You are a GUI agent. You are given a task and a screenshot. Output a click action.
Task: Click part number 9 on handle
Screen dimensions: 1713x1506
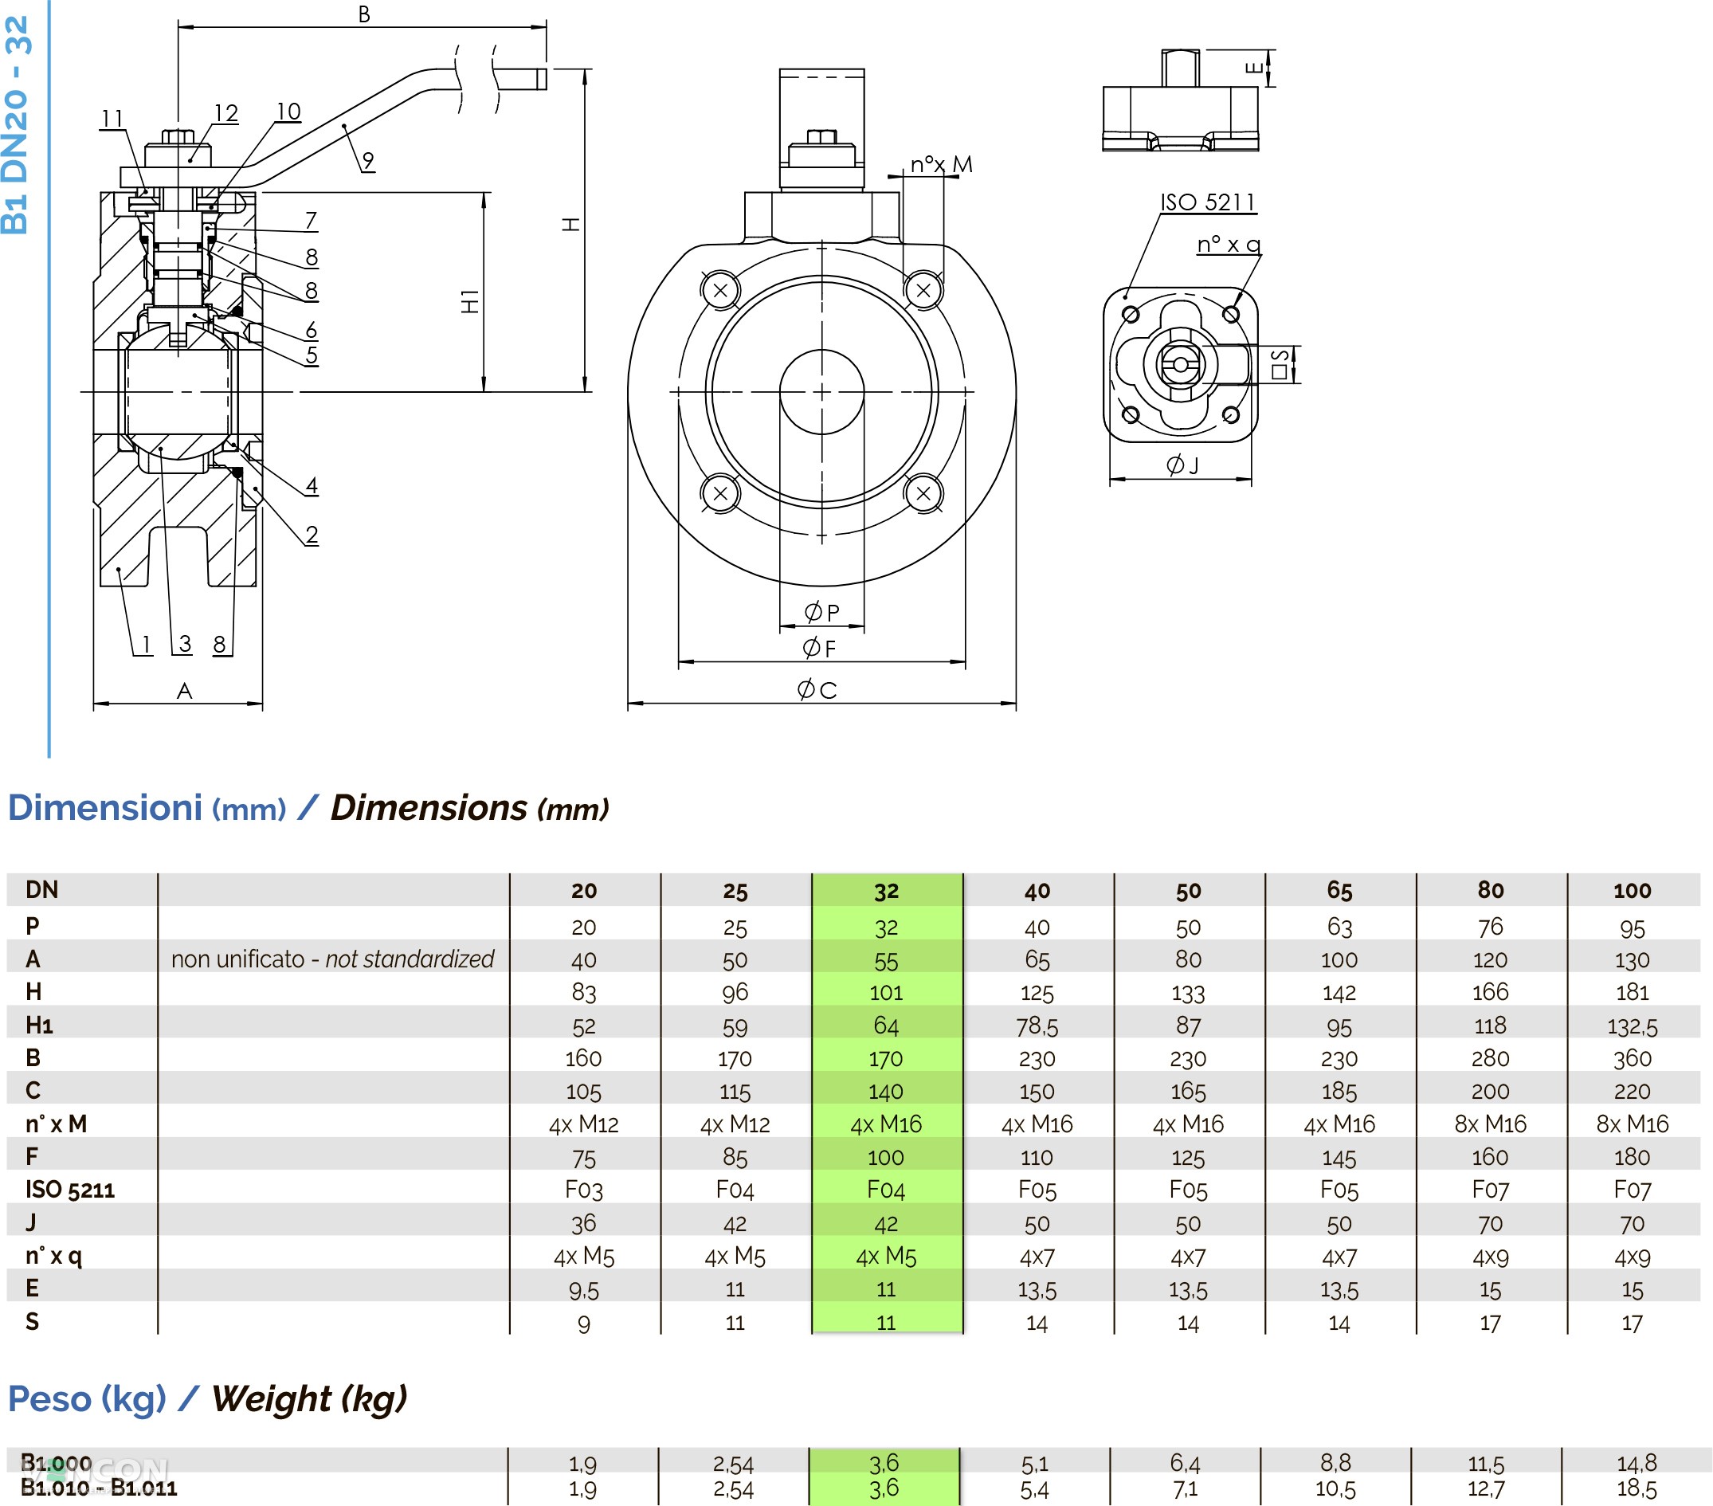click(x=368, y=159)
